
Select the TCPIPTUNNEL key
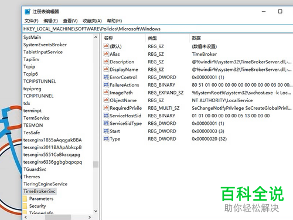click(x=38, y=96)
